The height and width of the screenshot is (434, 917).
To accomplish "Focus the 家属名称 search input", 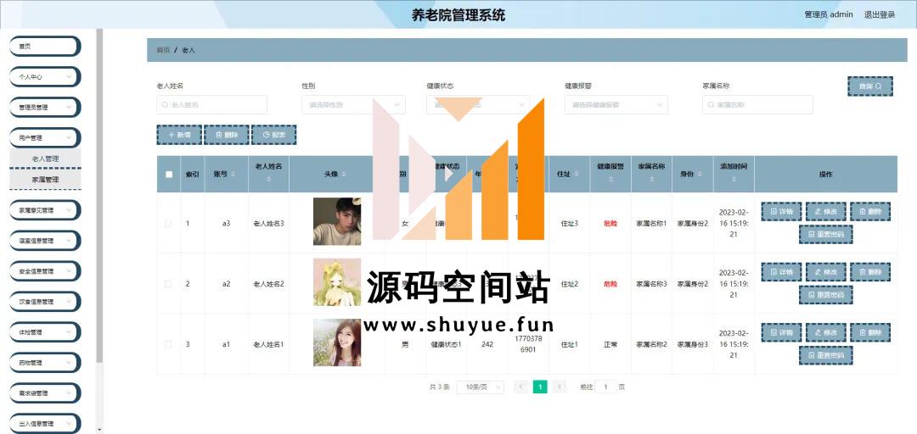I will tap(757, 104).
